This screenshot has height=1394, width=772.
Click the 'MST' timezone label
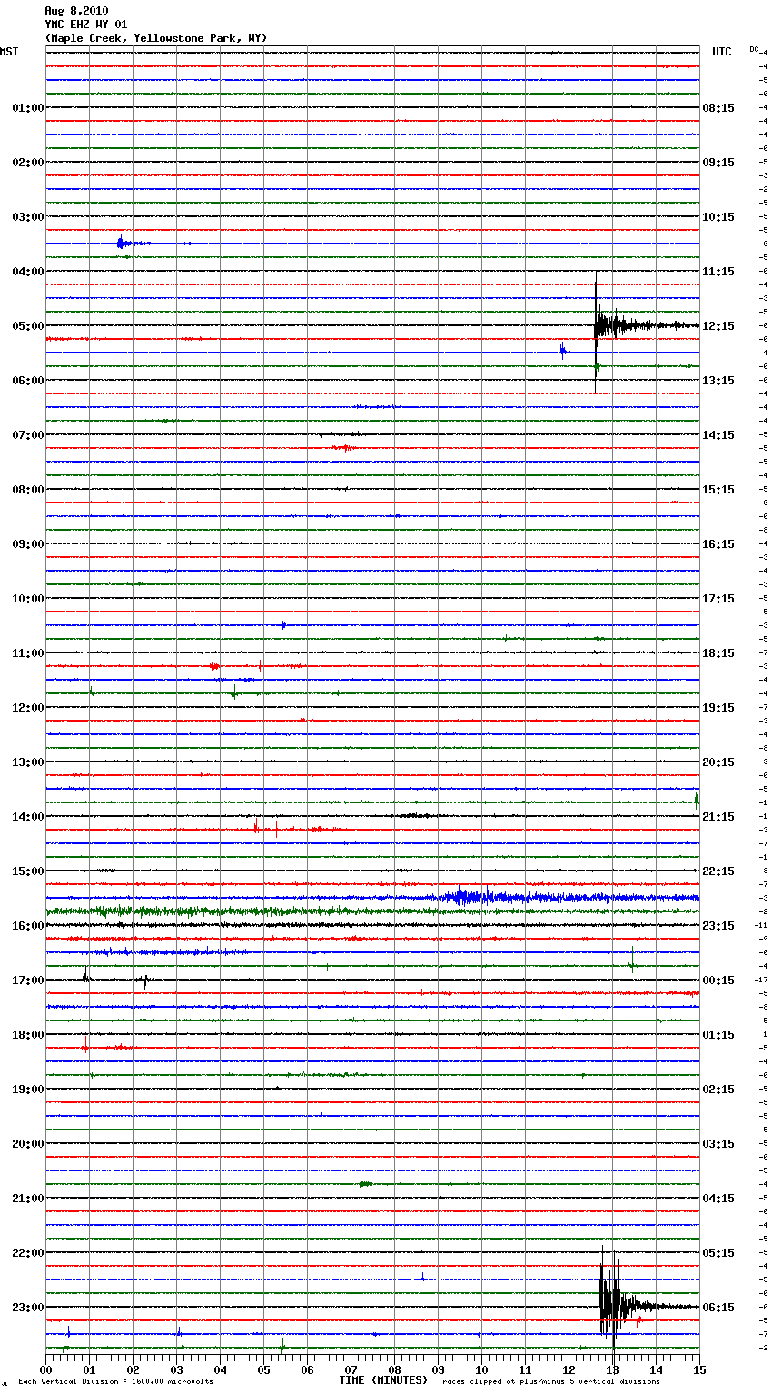coord(9,52)
